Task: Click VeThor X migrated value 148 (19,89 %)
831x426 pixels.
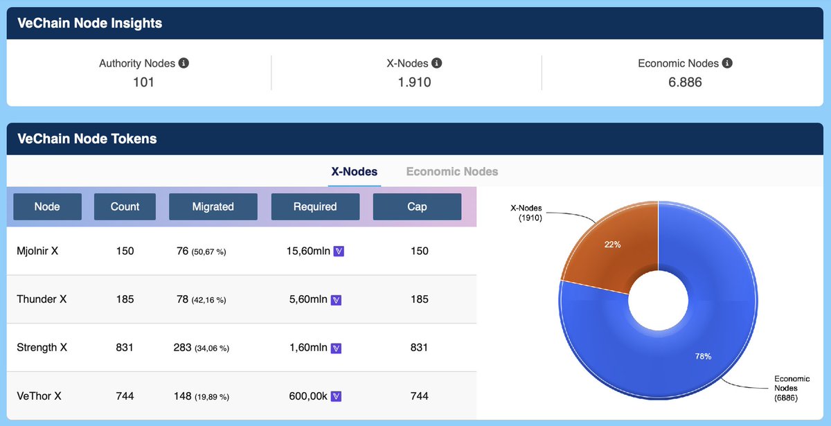Action: (202, 396)
